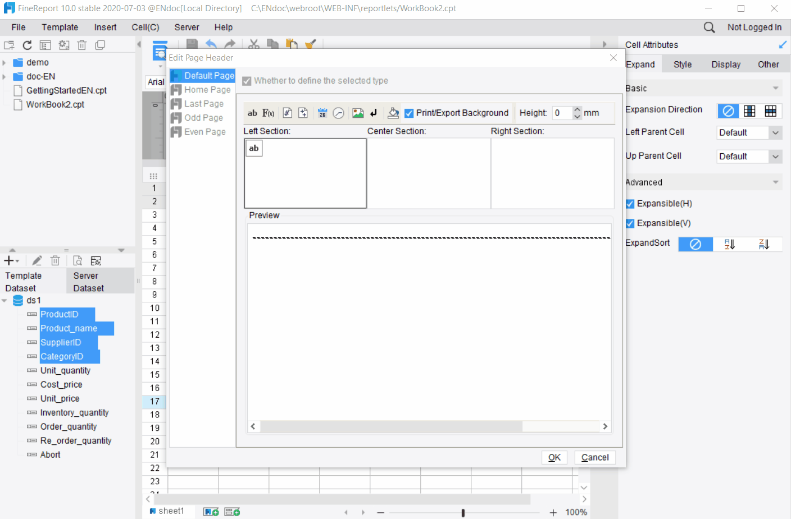This screenshot has width=791, height=519.
Task: Insert a page number with the # icon
Action: [286, 113]
